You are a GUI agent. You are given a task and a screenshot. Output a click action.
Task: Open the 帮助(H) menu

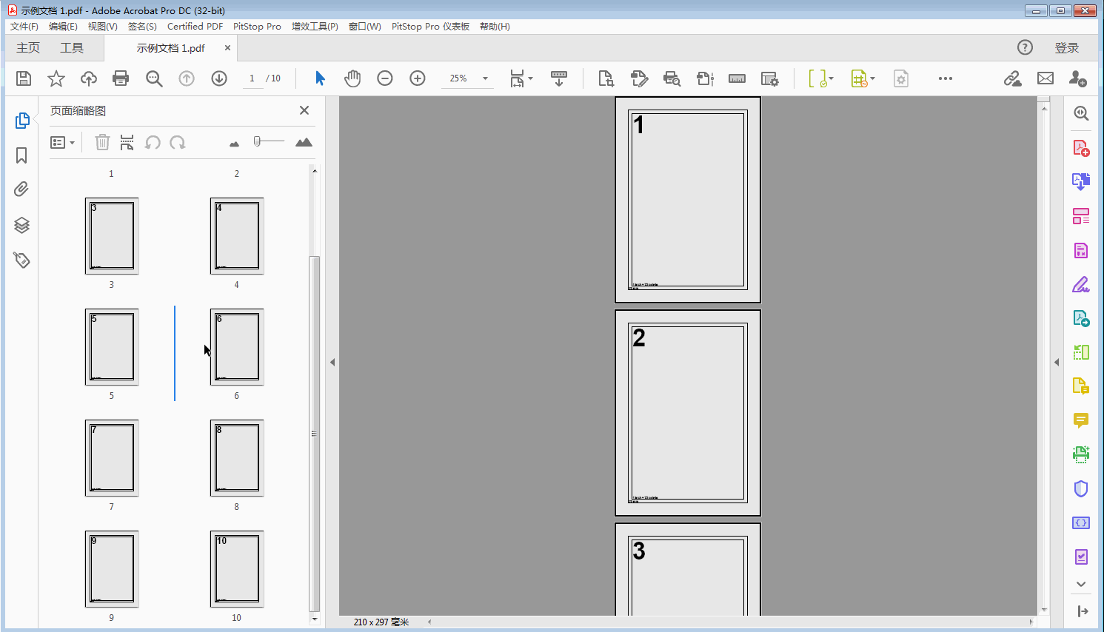pyautogui.click(x=495, y=26)
